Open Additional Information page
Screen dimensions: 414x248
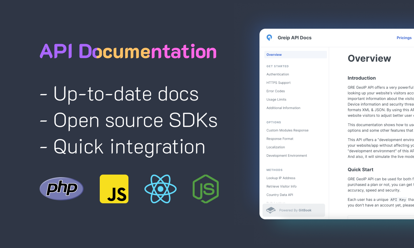(283, 108)
